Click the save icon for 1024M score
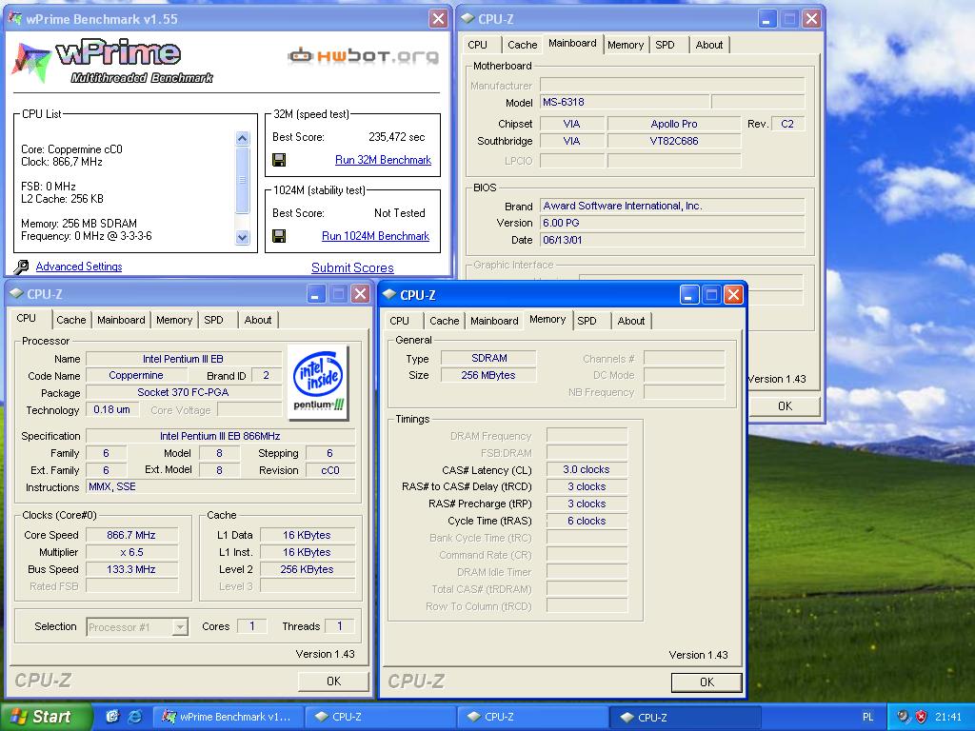Screen dimensions: 975x731 [279, 236]
